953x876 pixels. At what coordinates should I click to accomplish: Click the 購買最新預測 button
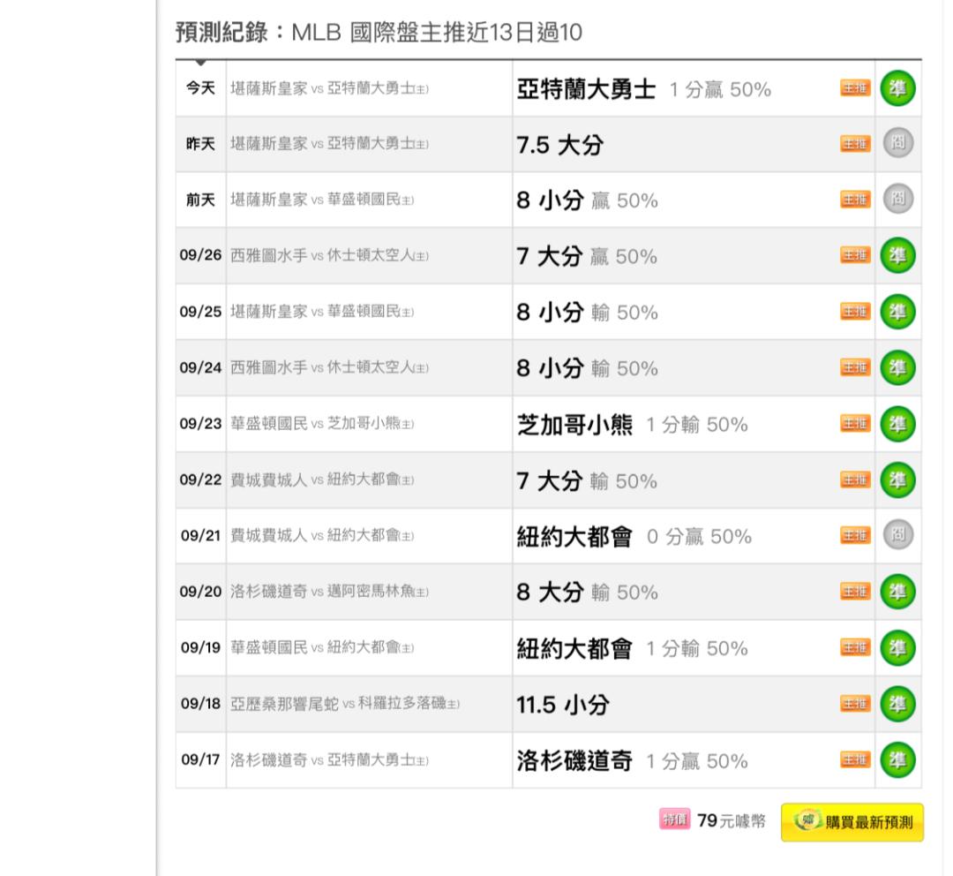click(852, 822)
